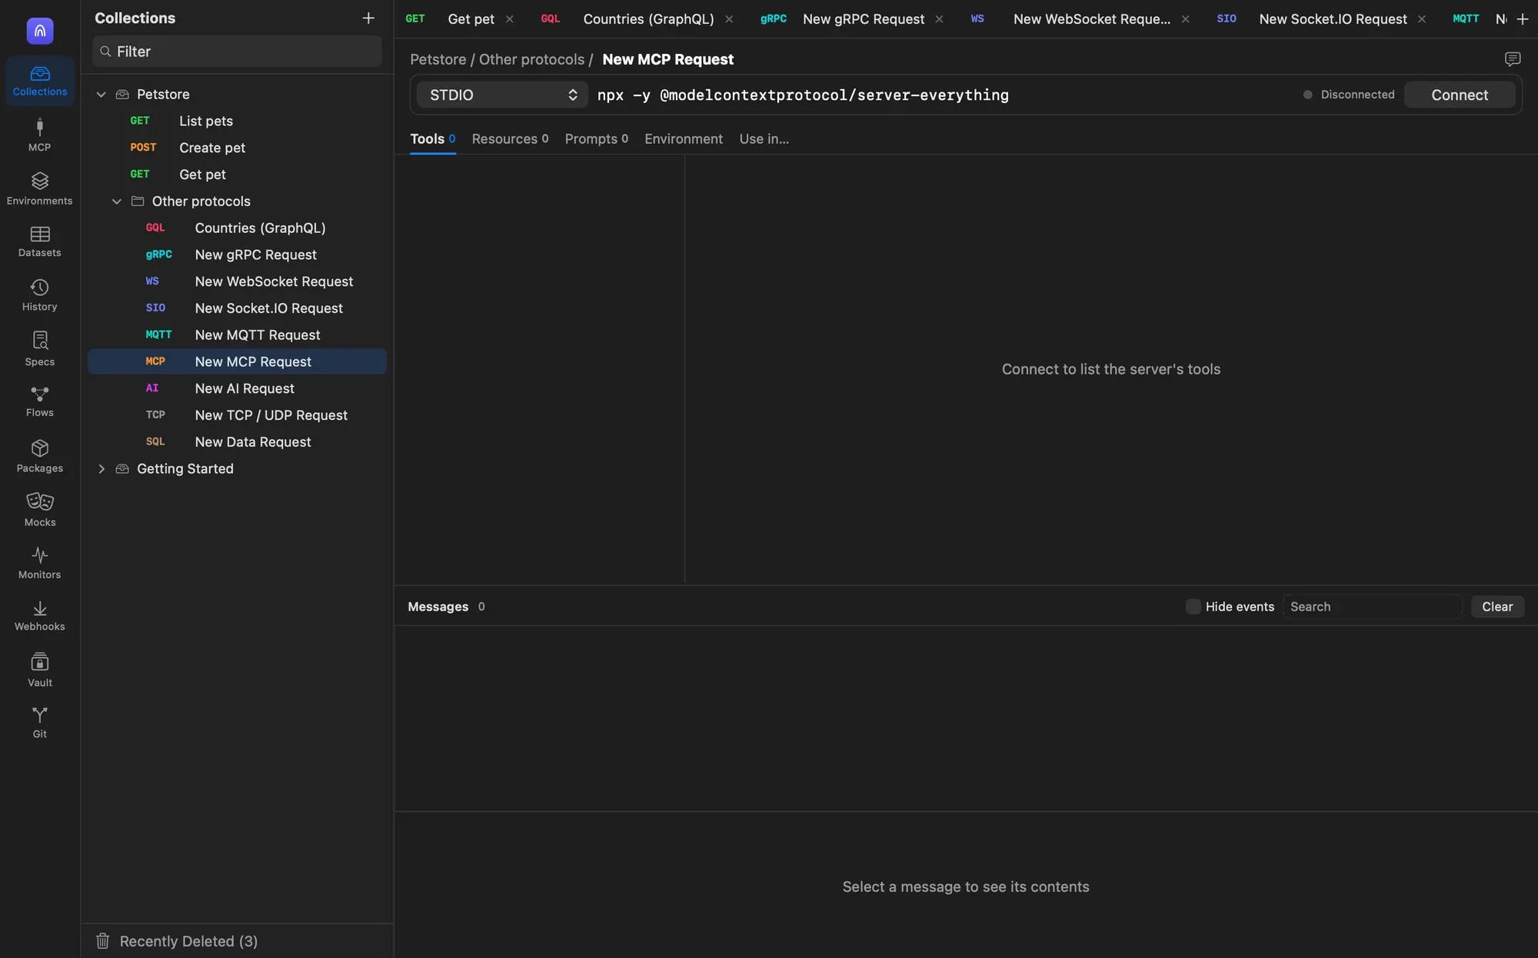Image resolution: width=1538 pixels, height=958 pixels.
Task: Collapse the Other protocols folder
Action: point(116,201)
